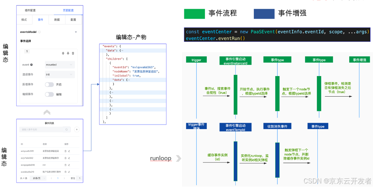Switch to the 组件配置 tab
The width and height of the screenshot is (373, 187).
coord(30,11)
